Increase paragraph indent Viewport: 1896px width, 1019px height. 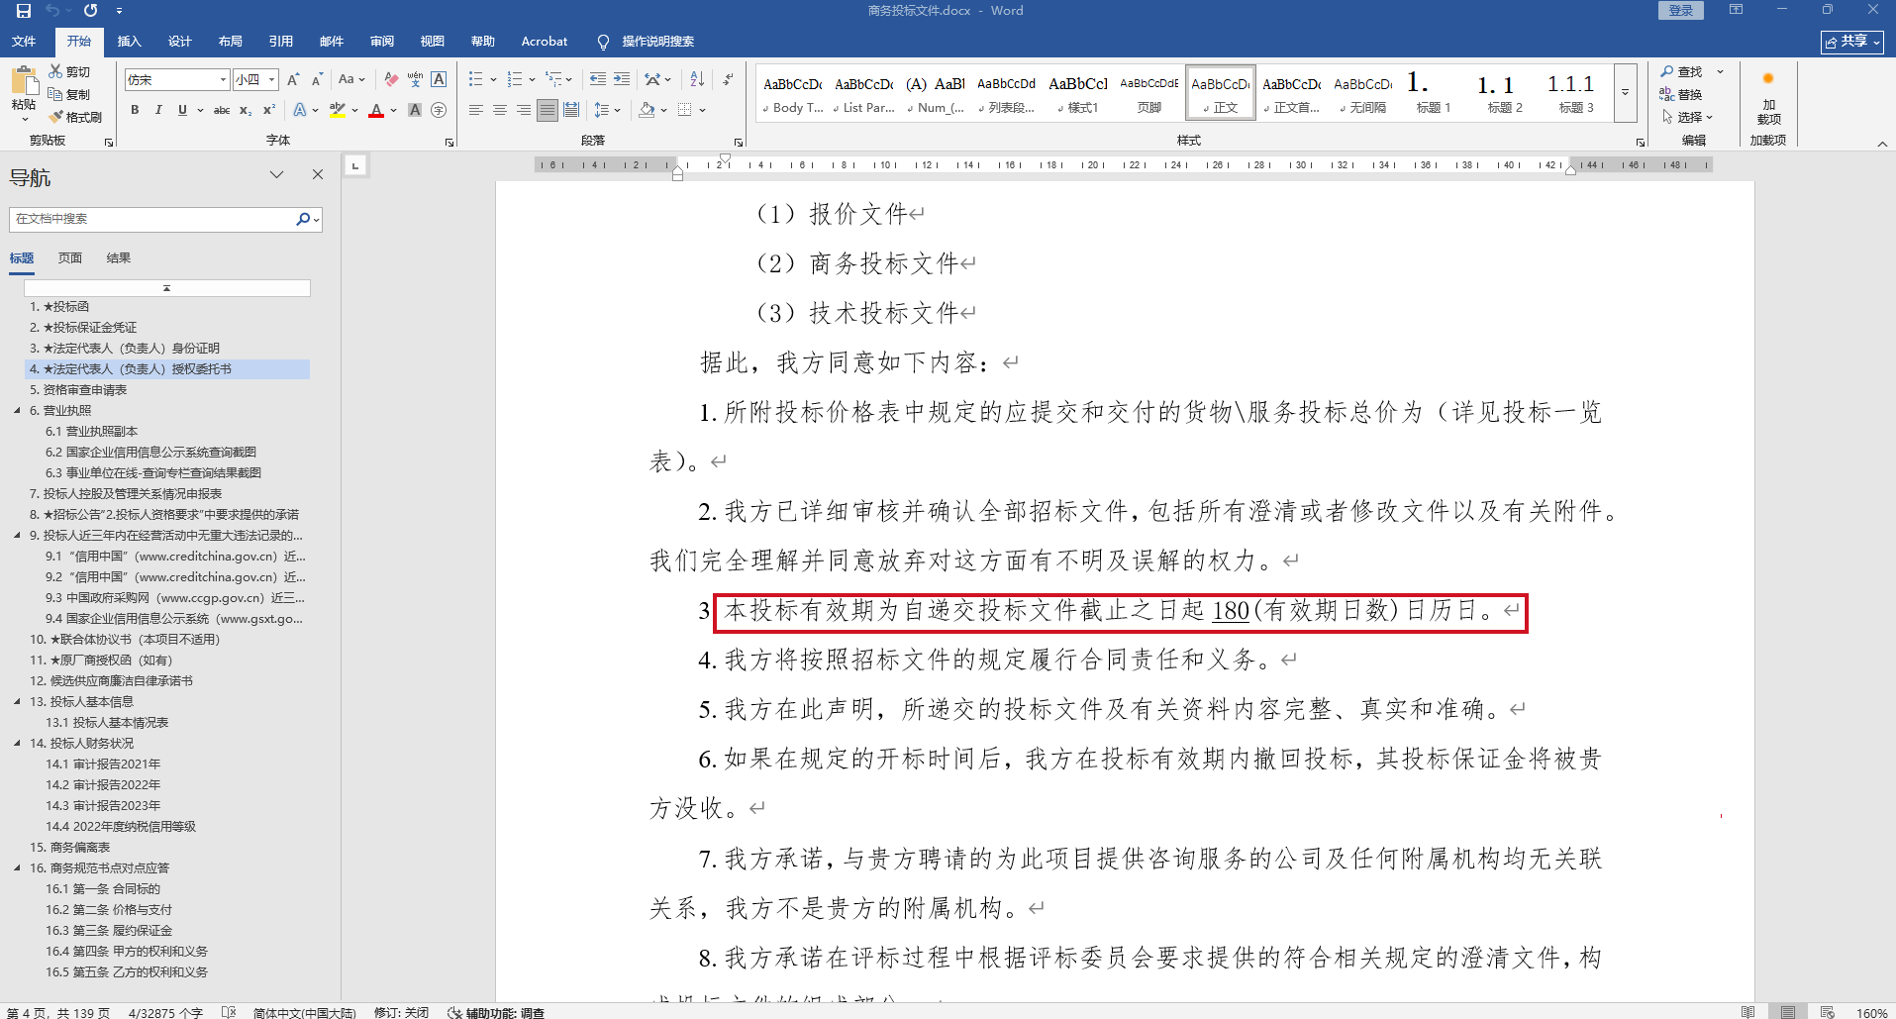(622, 79)
